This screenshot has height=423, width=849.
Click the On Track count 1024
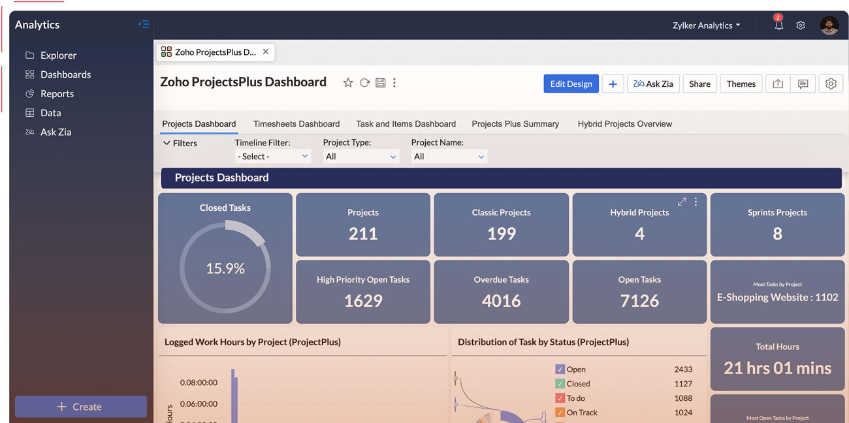[683, 413]
